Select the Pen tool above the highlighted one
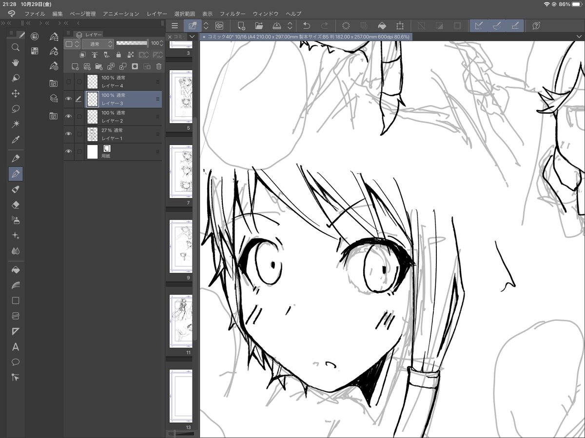 [x=16, y=158]
